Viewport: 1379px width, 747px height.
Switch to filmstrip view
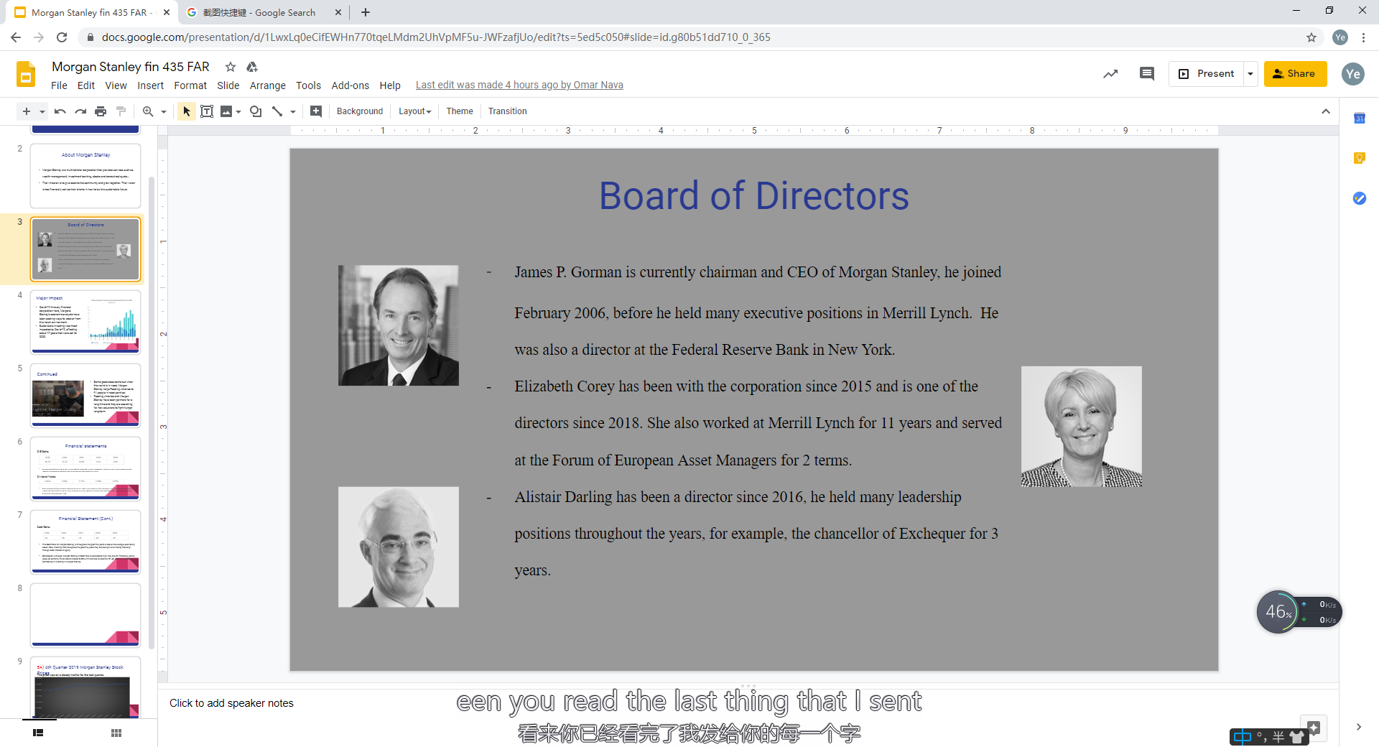click(x=38, y=733)
